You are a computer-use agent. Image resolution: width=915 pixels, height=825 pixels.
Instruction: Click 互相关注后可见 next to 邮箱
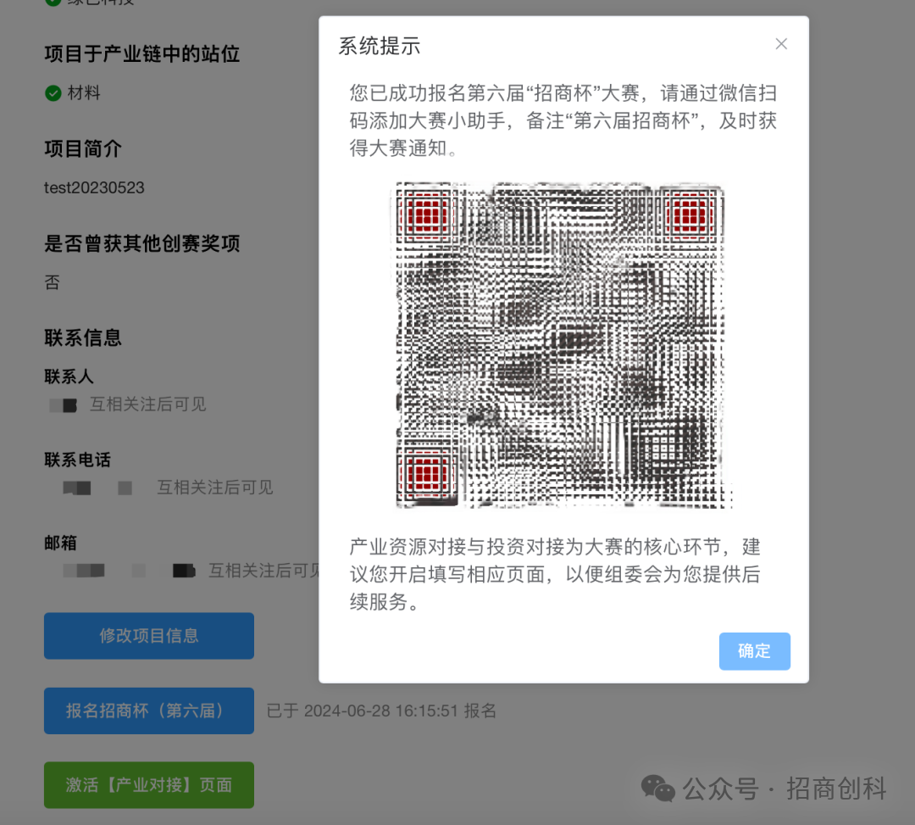pos(263,571)
